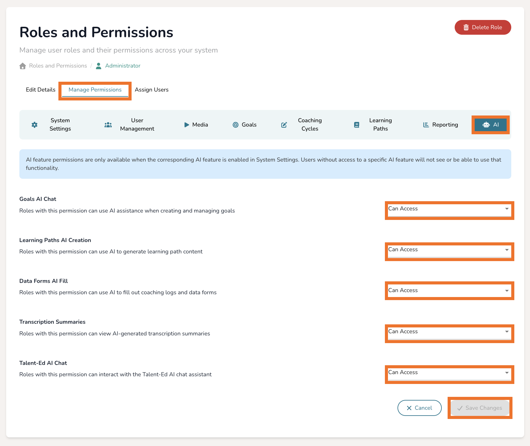Expand the Talent-Ed AI Chat dropdown
Image resolution: width=530 pixels, height=446 pixels.
(x=449, y=373)
